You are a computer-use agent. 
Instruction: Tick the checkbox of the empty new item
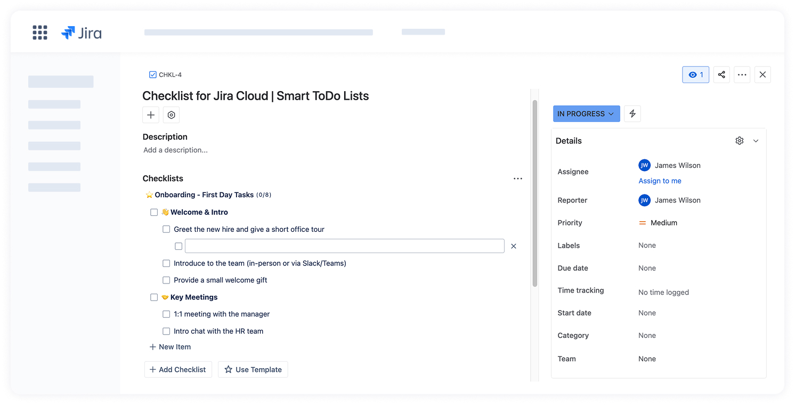point(179,246)
